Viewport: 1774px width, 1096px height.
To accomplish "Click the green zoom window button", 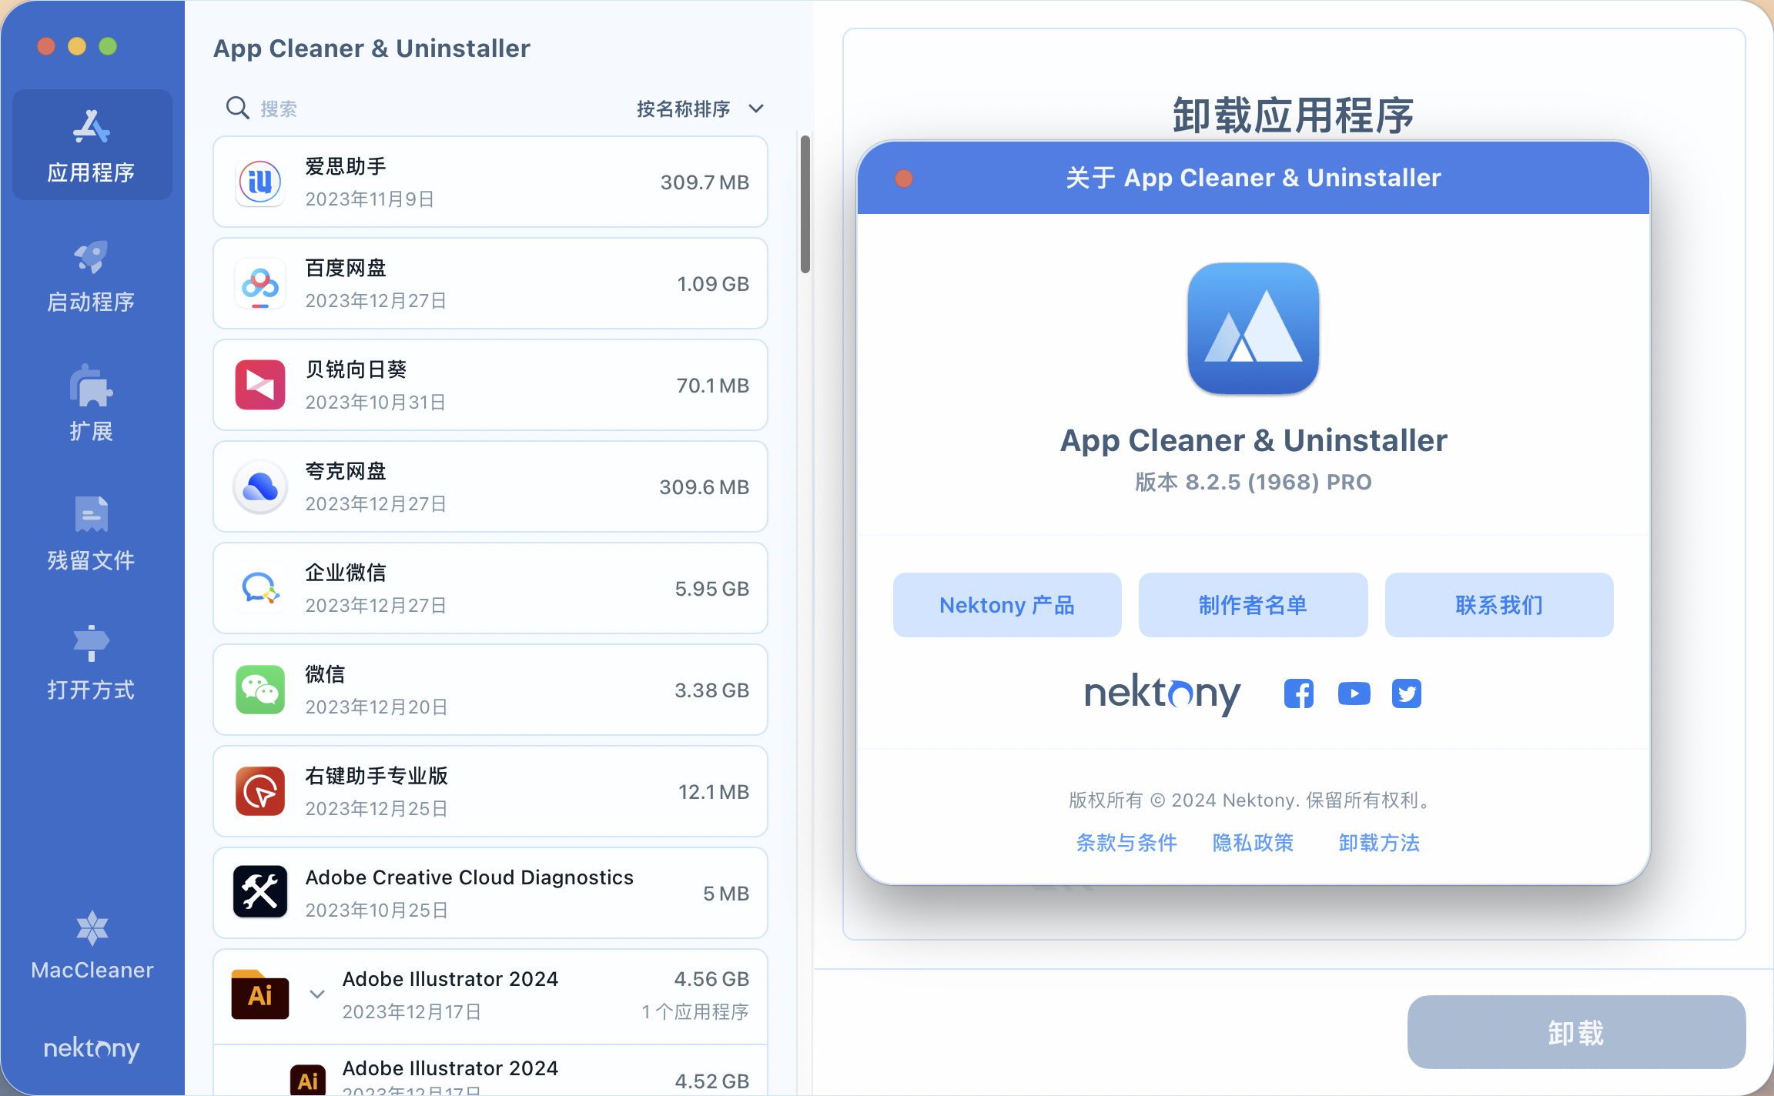I will pos(108,46).
